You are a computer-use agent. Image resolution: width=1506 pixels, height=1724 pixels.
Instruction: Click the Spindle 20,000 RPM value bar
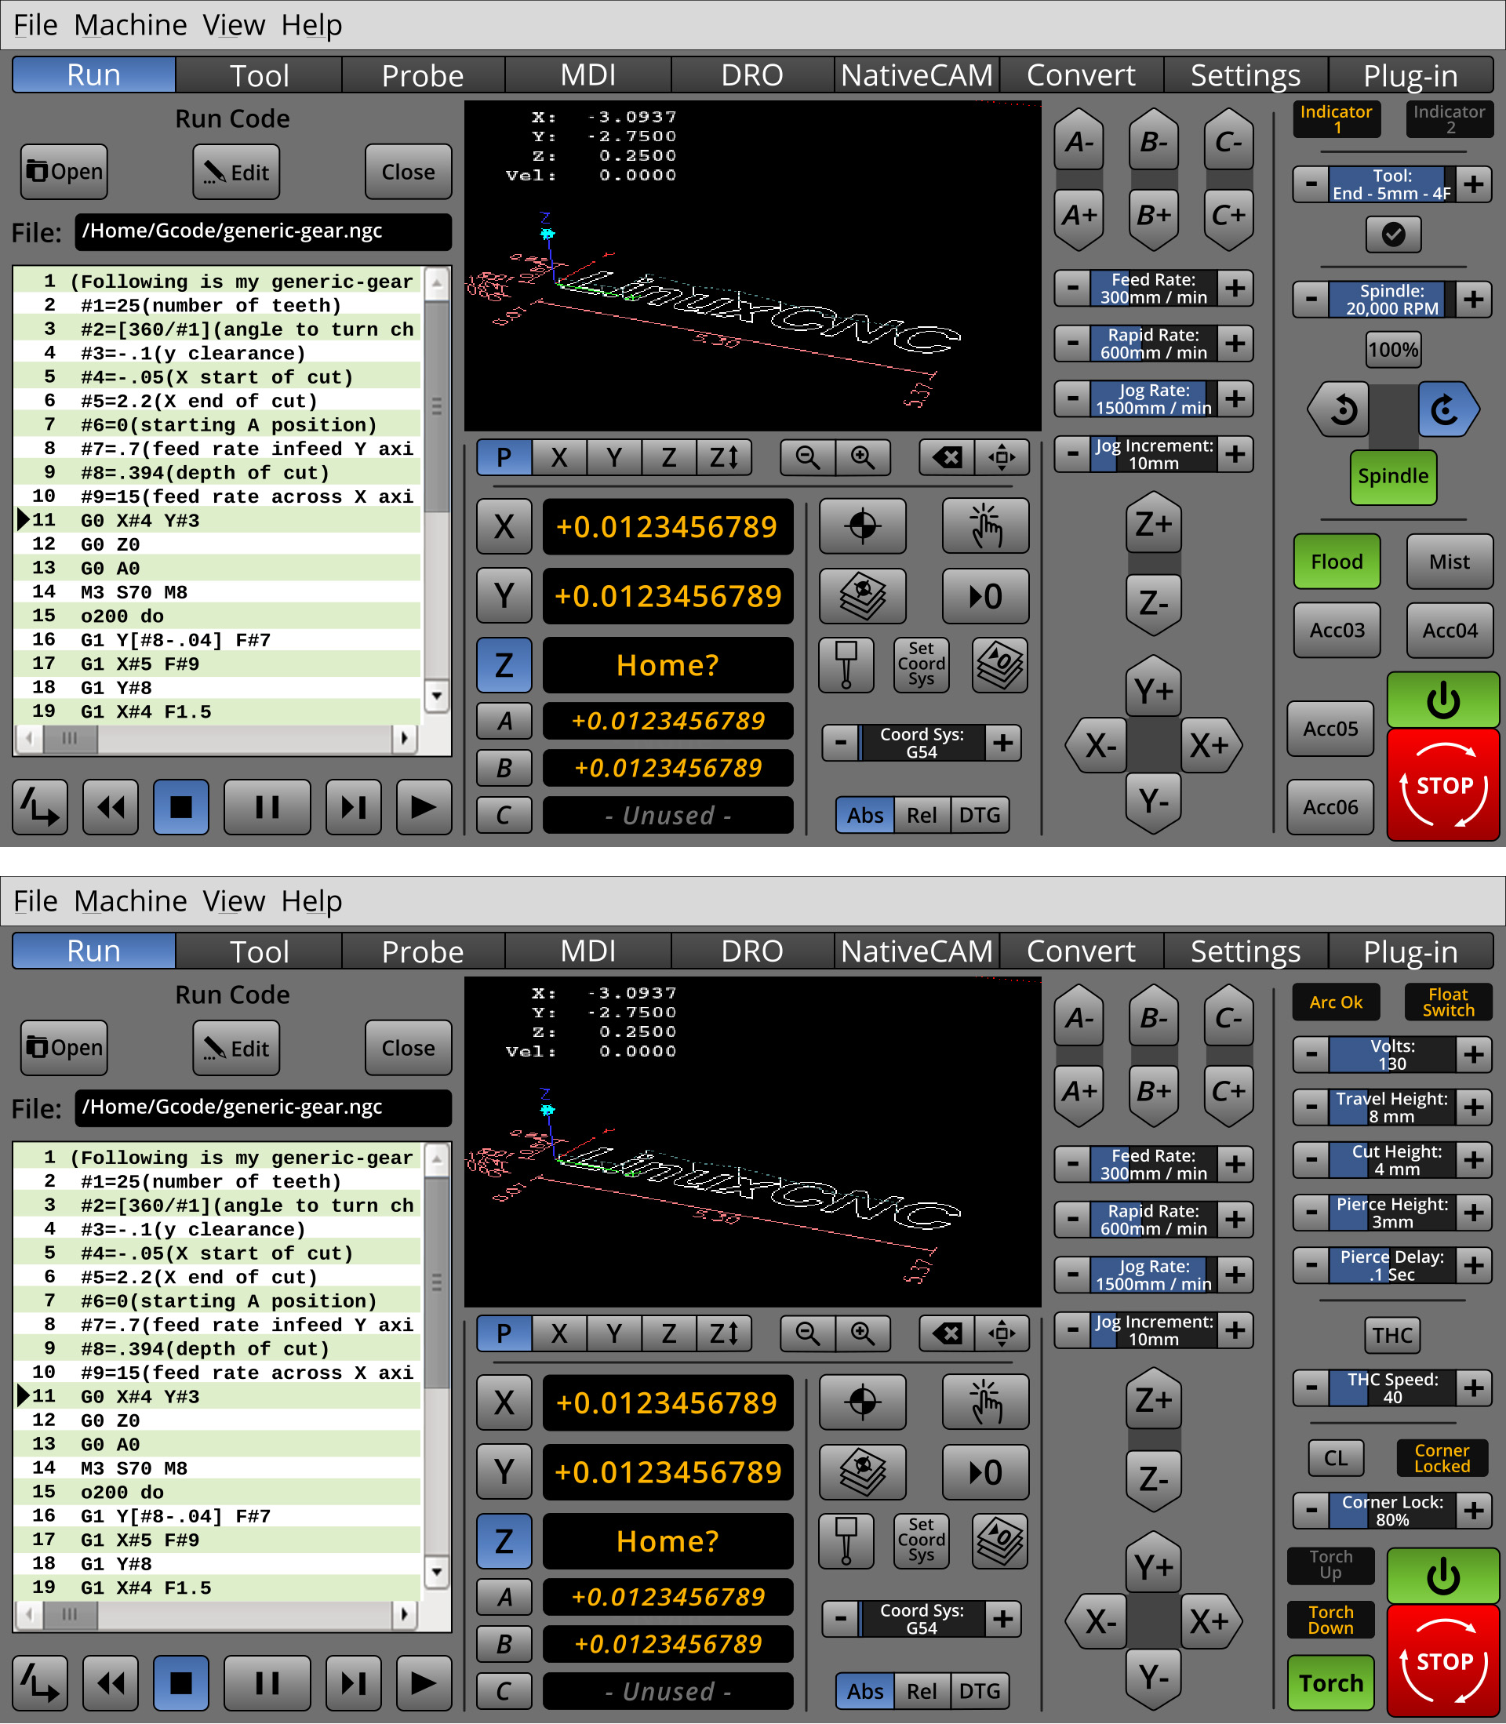point(1392,299)
